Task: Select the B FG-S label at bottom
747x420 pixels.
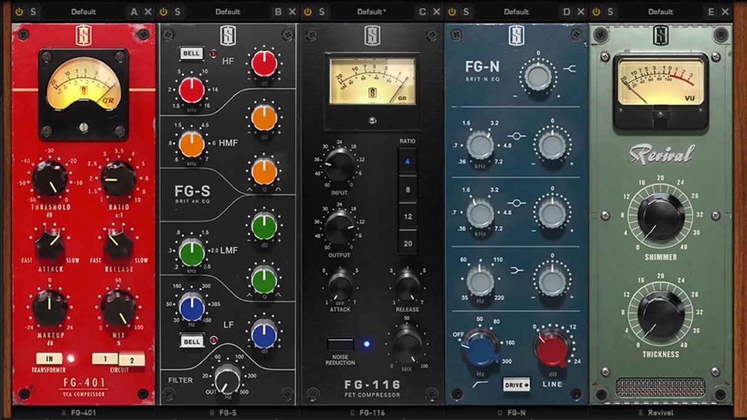Action: tap(223, 413)
